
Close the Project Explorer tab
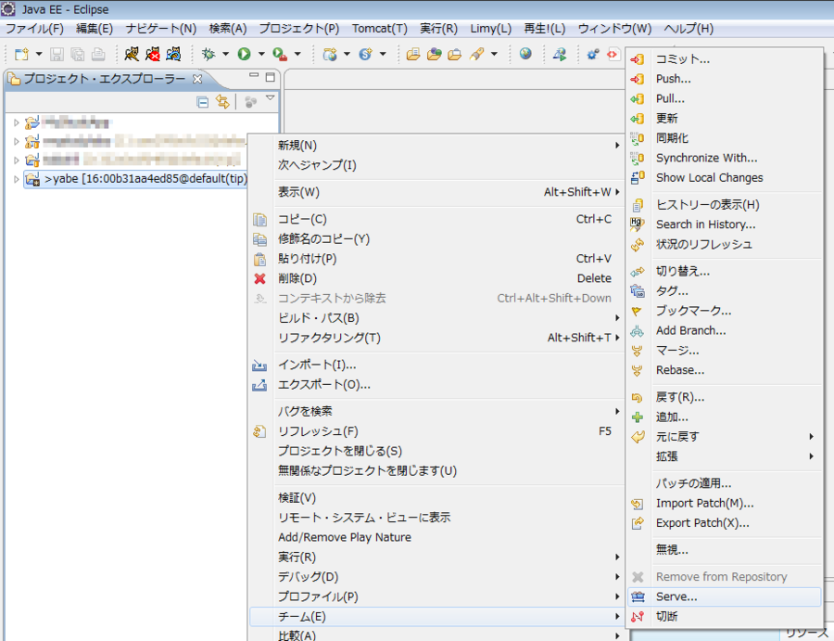pos(197,79)
